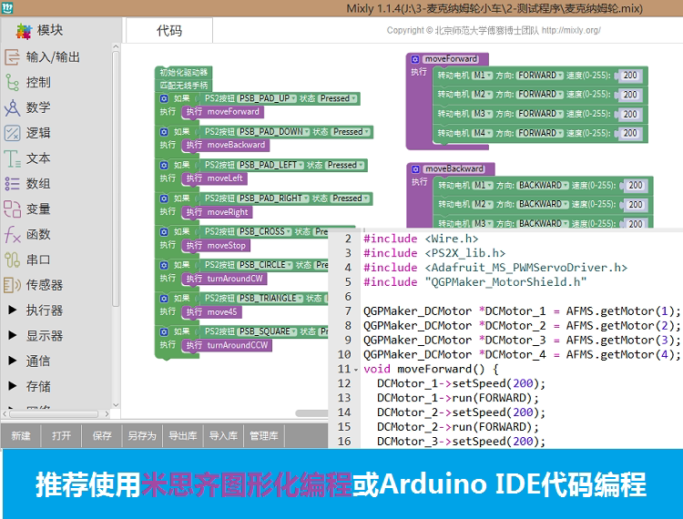Expand the 存储 category
Image resolution: width=683 pixels, height=519 pixels.
click(x=13, y=386)
